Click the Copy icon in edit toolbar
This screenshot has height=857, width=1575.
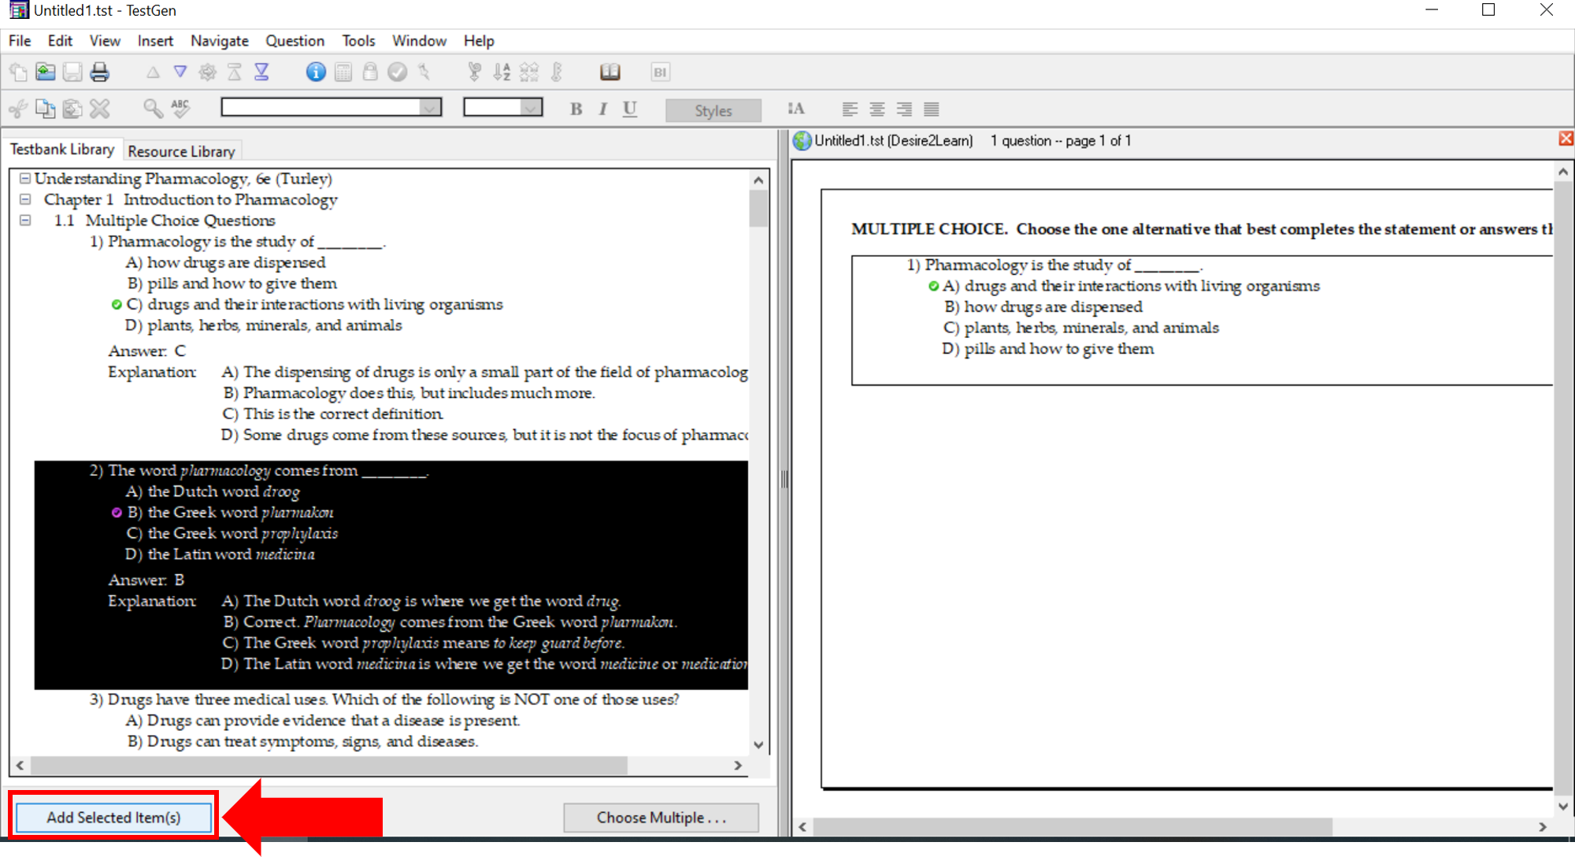[46, 109]
